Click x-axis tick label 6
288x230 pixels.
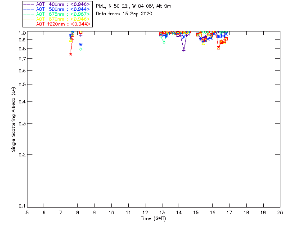[44, 212]
